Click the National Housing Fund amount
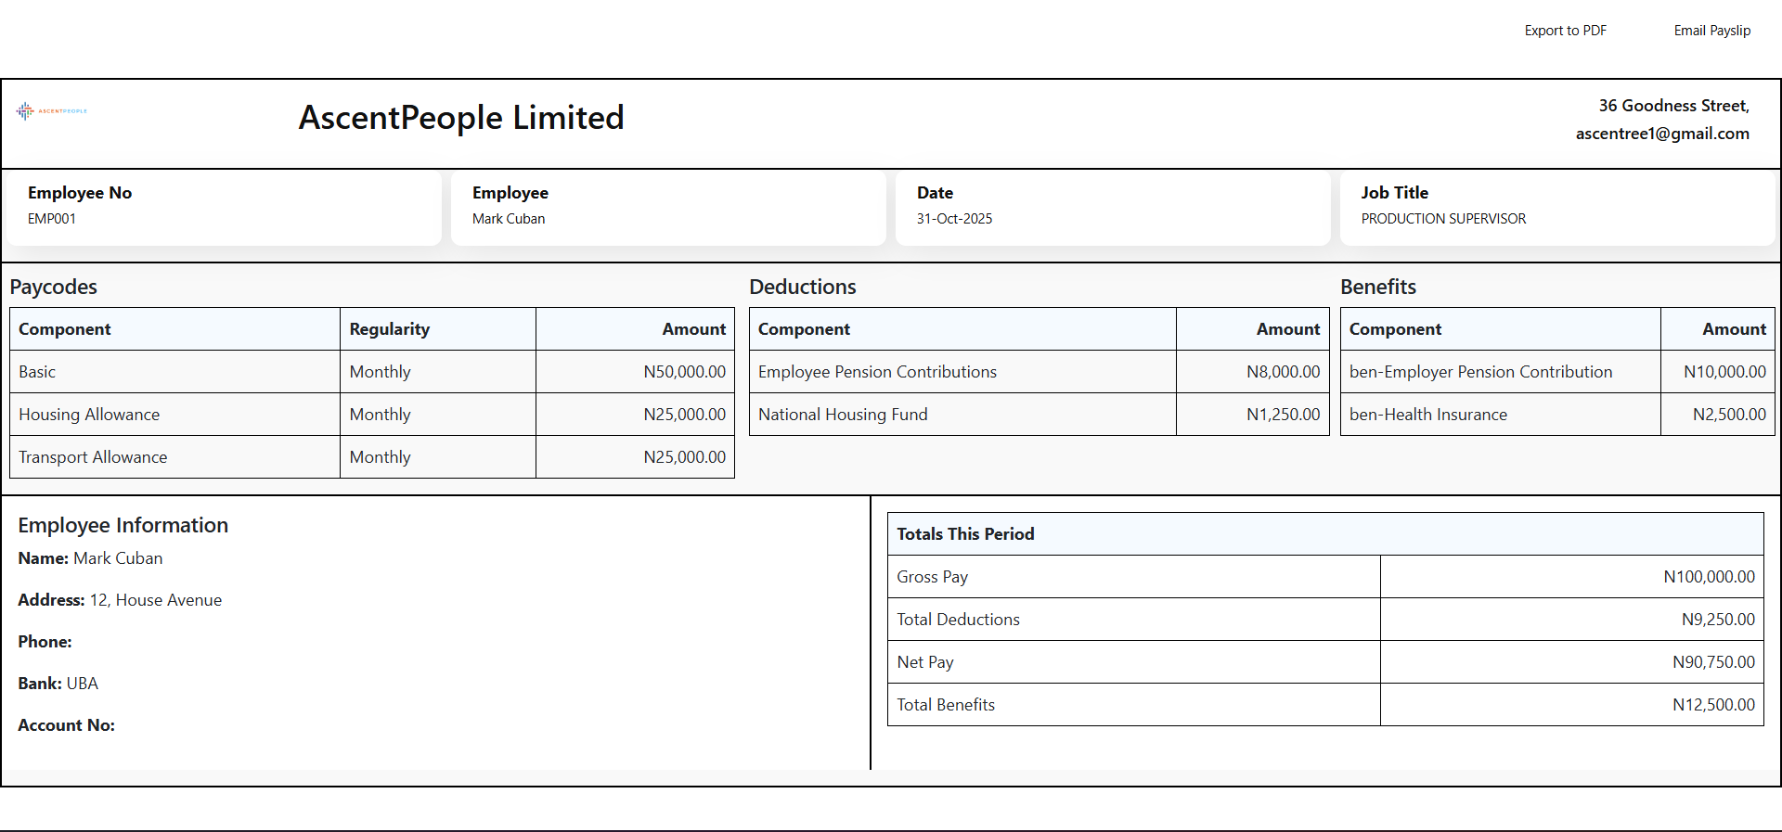1782x832 pixels. pos(1283,415)
